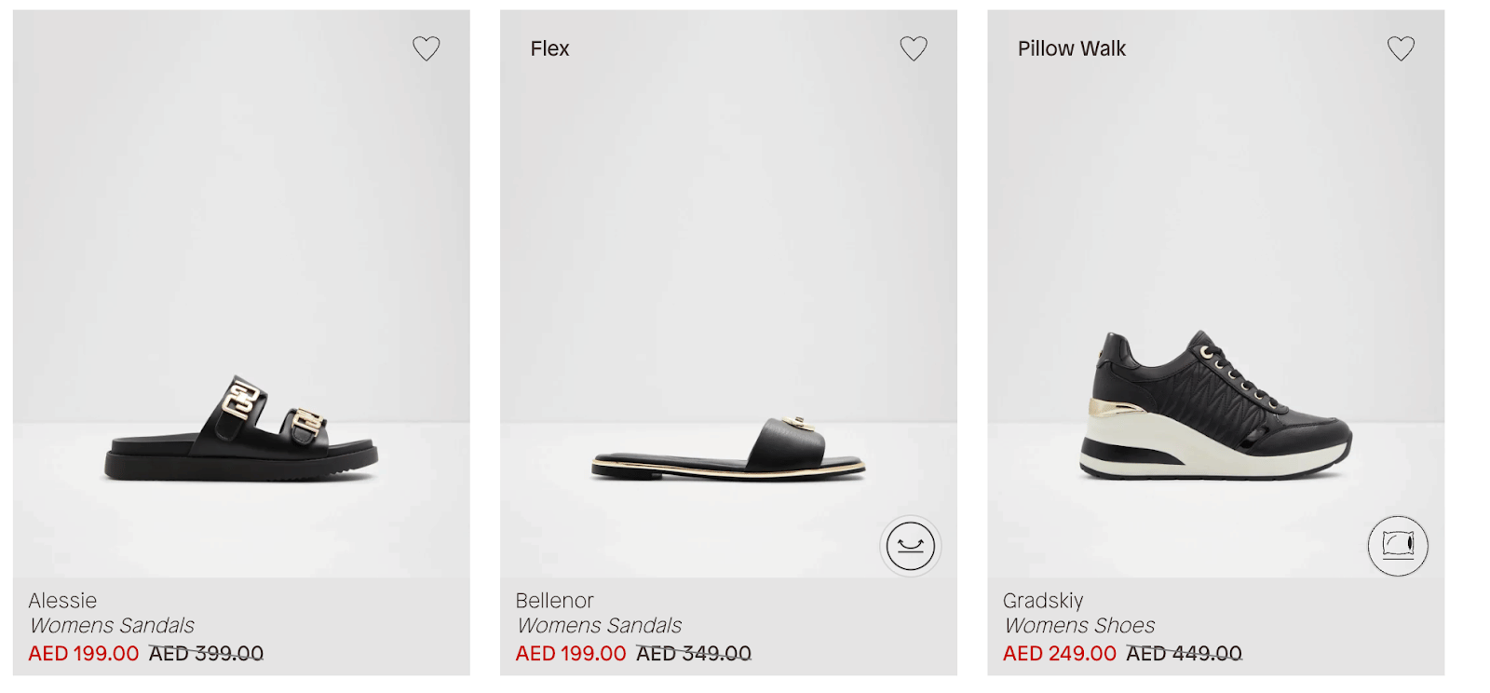Open the Alessie sandal product image
Viewport: 1490px width, 693px height.
coord(241,429)
